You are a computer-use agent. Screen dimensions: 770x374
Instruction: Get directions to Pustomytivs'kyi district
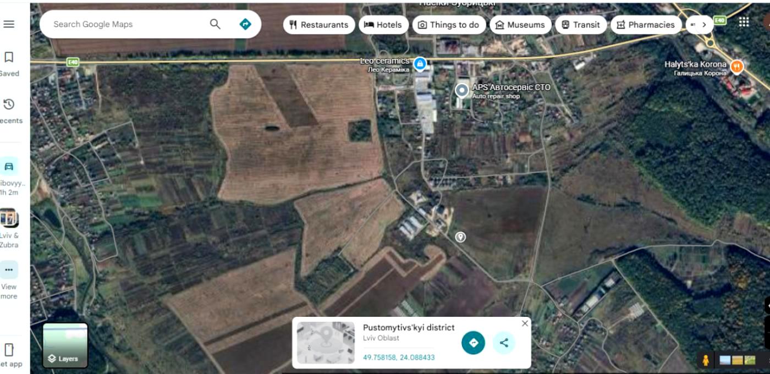[474, 343]
